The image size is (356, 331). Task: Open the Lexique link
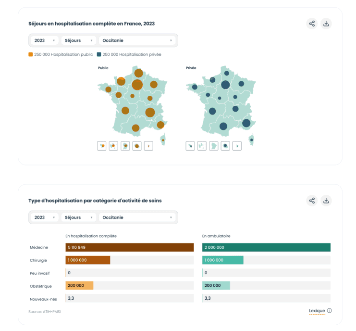[x=317, y=311]
